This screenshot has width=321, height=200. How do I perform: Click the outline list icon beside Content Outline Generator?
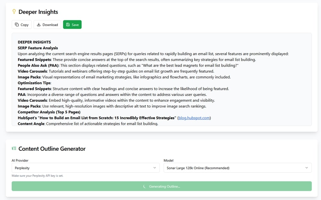14,148
